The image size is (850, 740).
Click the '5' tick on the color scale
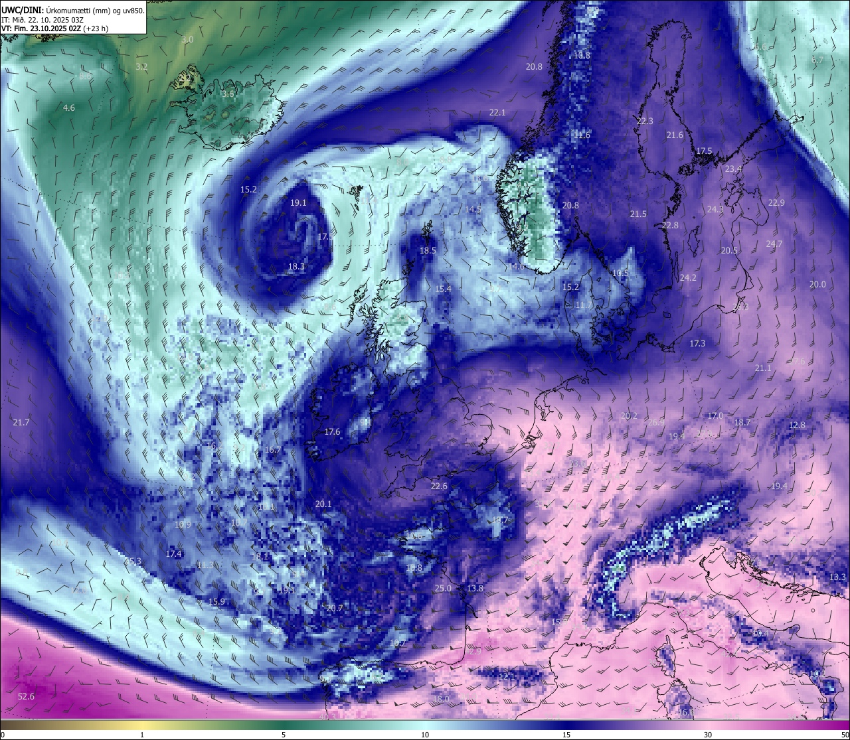(284, 735)
